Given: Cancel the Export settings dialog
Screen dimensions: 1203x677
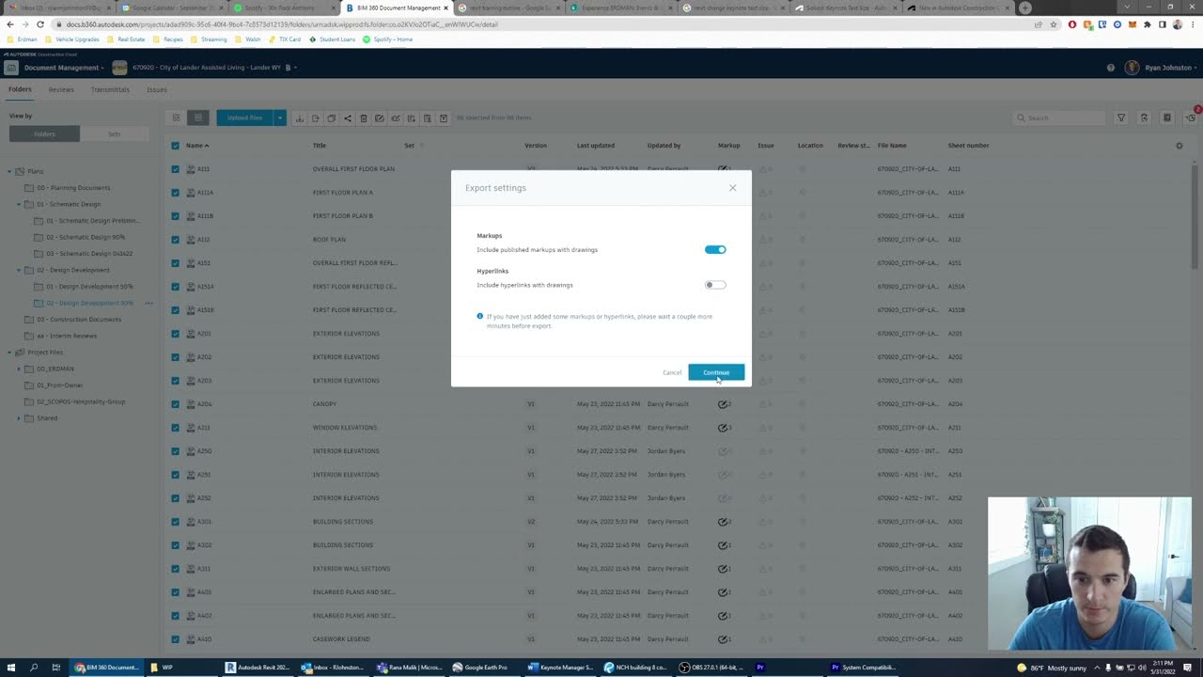Looking at the screenshot, I should coord(672,372).
